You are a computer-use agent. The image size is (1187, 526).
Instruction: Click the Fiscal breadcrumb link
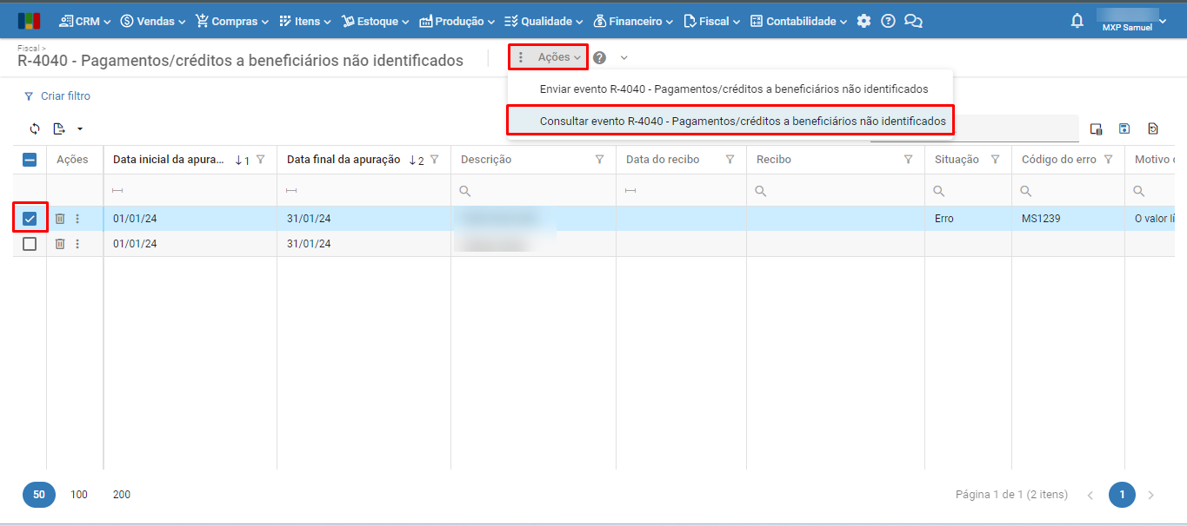pos(30,48)
